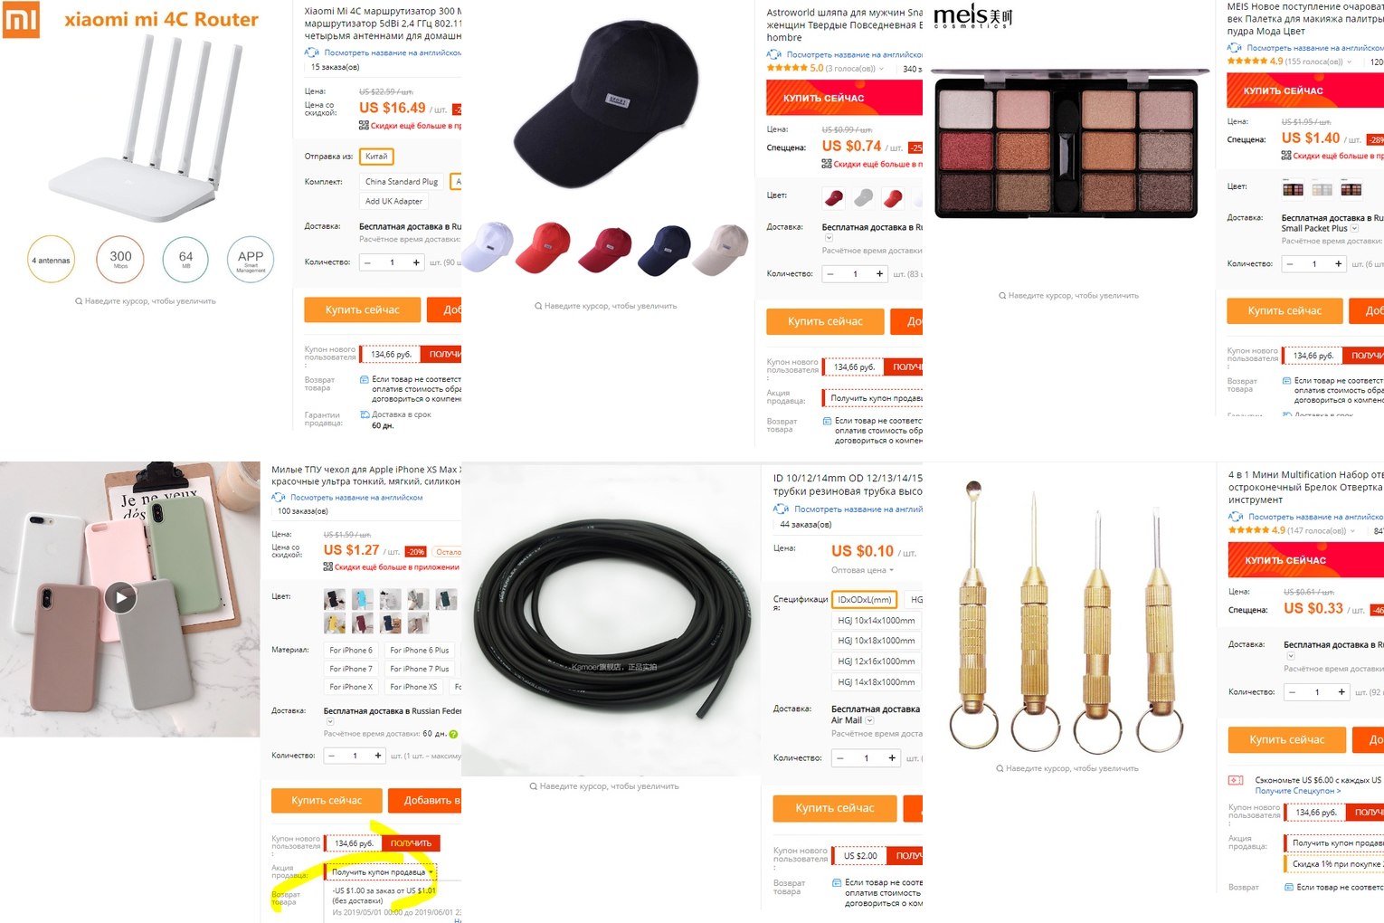Select the Китай shipping origin option
The image size is (1384, 923).
(376, 157)
